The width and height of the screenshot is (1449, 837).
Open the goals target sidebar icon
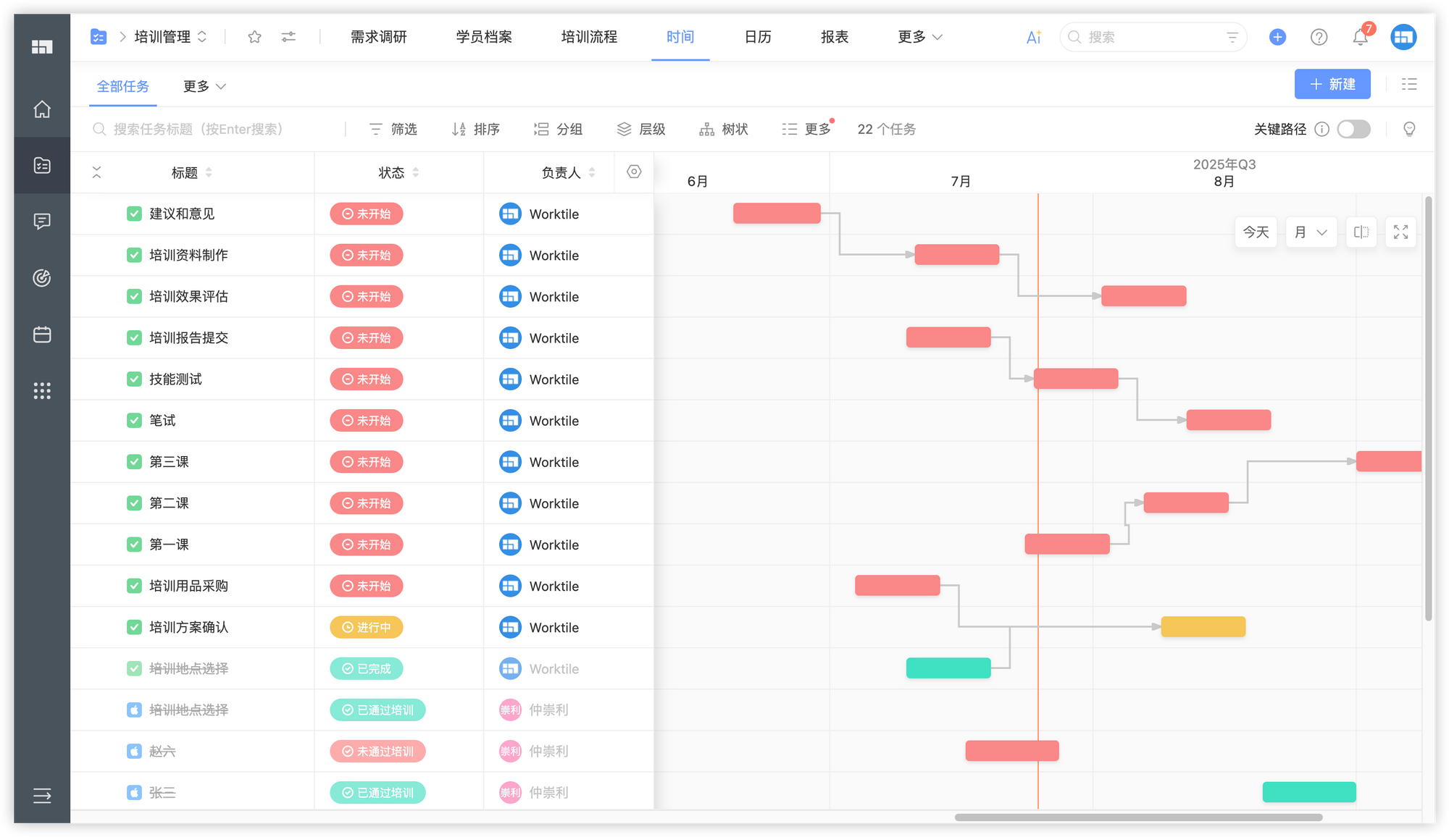[x=42, y=278]
